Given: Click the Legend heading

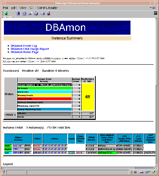Looking at the screenshot, I should [8, 164].
